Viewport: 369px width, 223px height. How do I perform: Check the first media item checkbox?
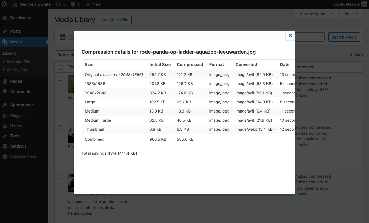point(60,78)
